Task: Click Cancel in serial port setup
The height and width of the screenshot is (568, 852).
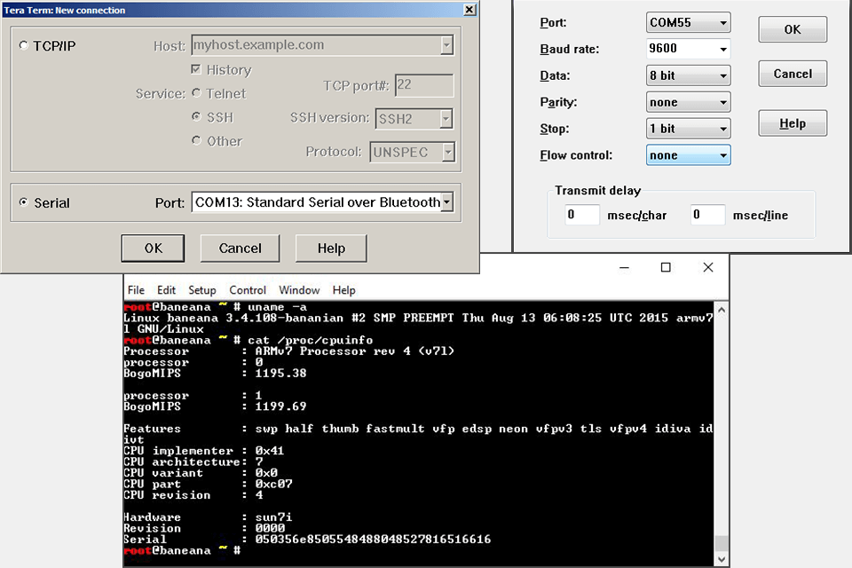Action: click(x=793, y=74)
